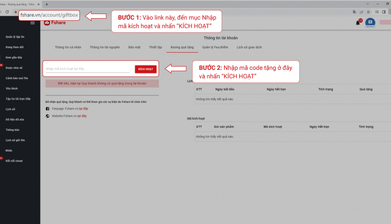The image size is (391, 224).
Task: Open Xem gần đây in sidebar
Action: [14, 57]
